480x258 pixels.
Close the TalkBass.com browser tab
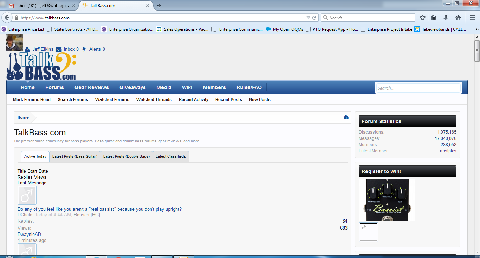tap(148, 6)
